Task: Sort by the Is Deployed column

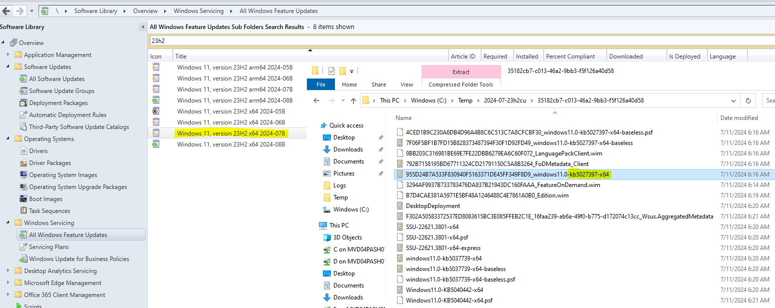Action: point(686,56)
